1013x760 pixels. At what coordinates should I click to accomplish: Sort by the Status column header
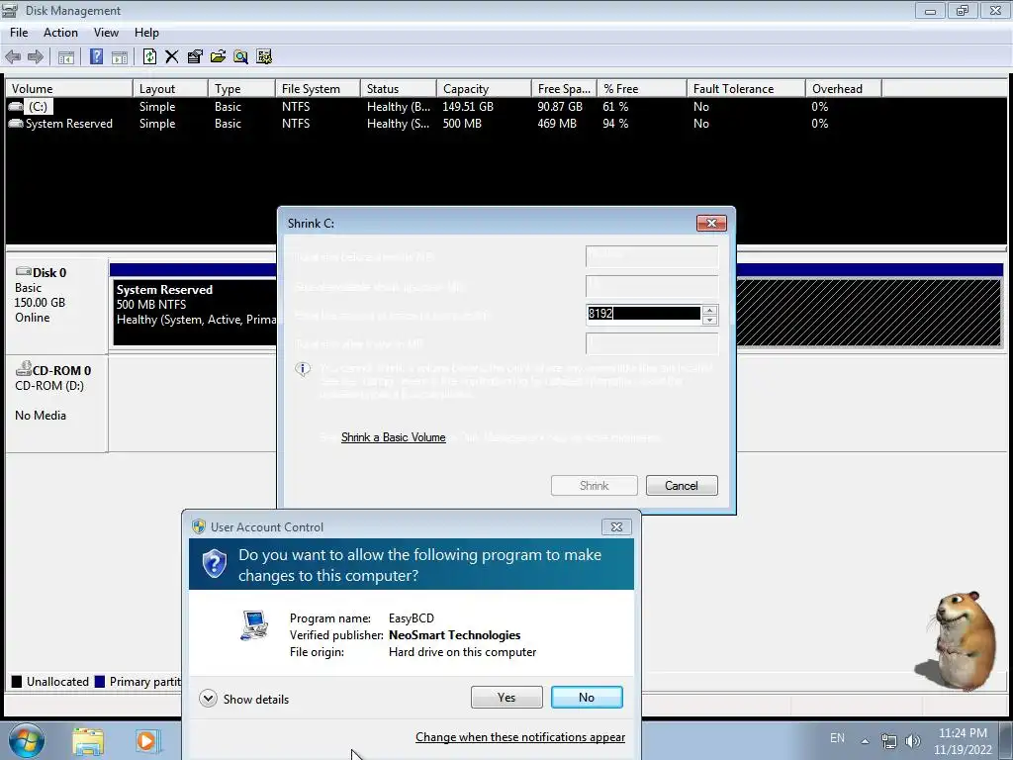click(398, 88)
